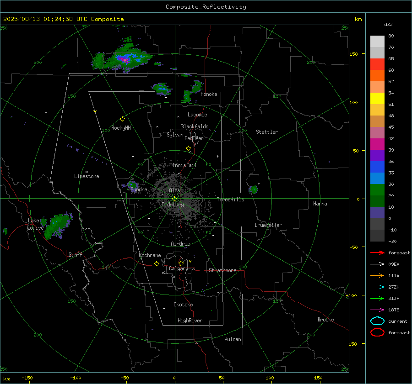Click the 'Olds' city label

coord(174,190)
